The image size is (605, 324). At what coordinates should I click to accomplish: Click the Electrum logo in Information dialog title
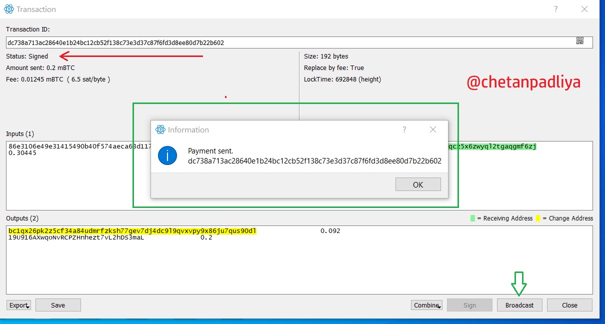click(x=160, y=129)
